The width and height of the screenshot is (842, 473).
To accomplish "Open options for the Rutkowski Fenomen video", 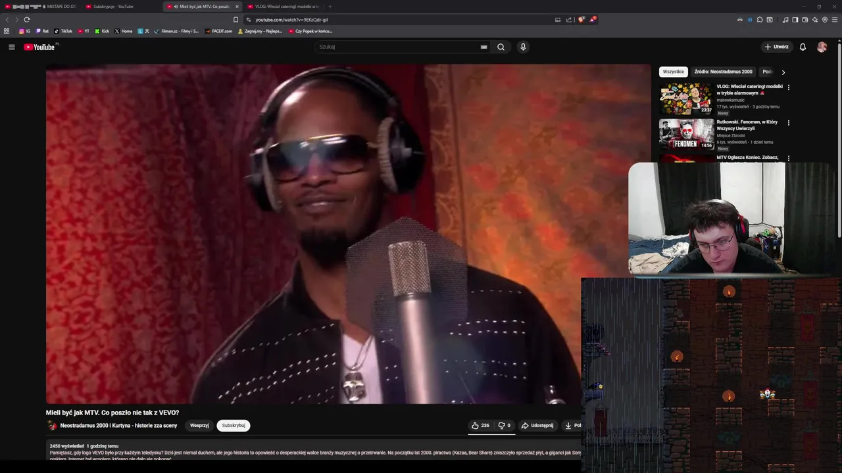I will pyautogui.click(x=788, y=122).
